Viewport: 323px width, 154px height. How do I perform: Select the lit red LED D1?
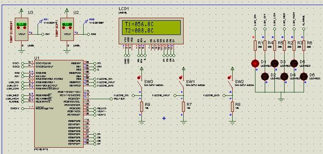click(x=255, y=63)
